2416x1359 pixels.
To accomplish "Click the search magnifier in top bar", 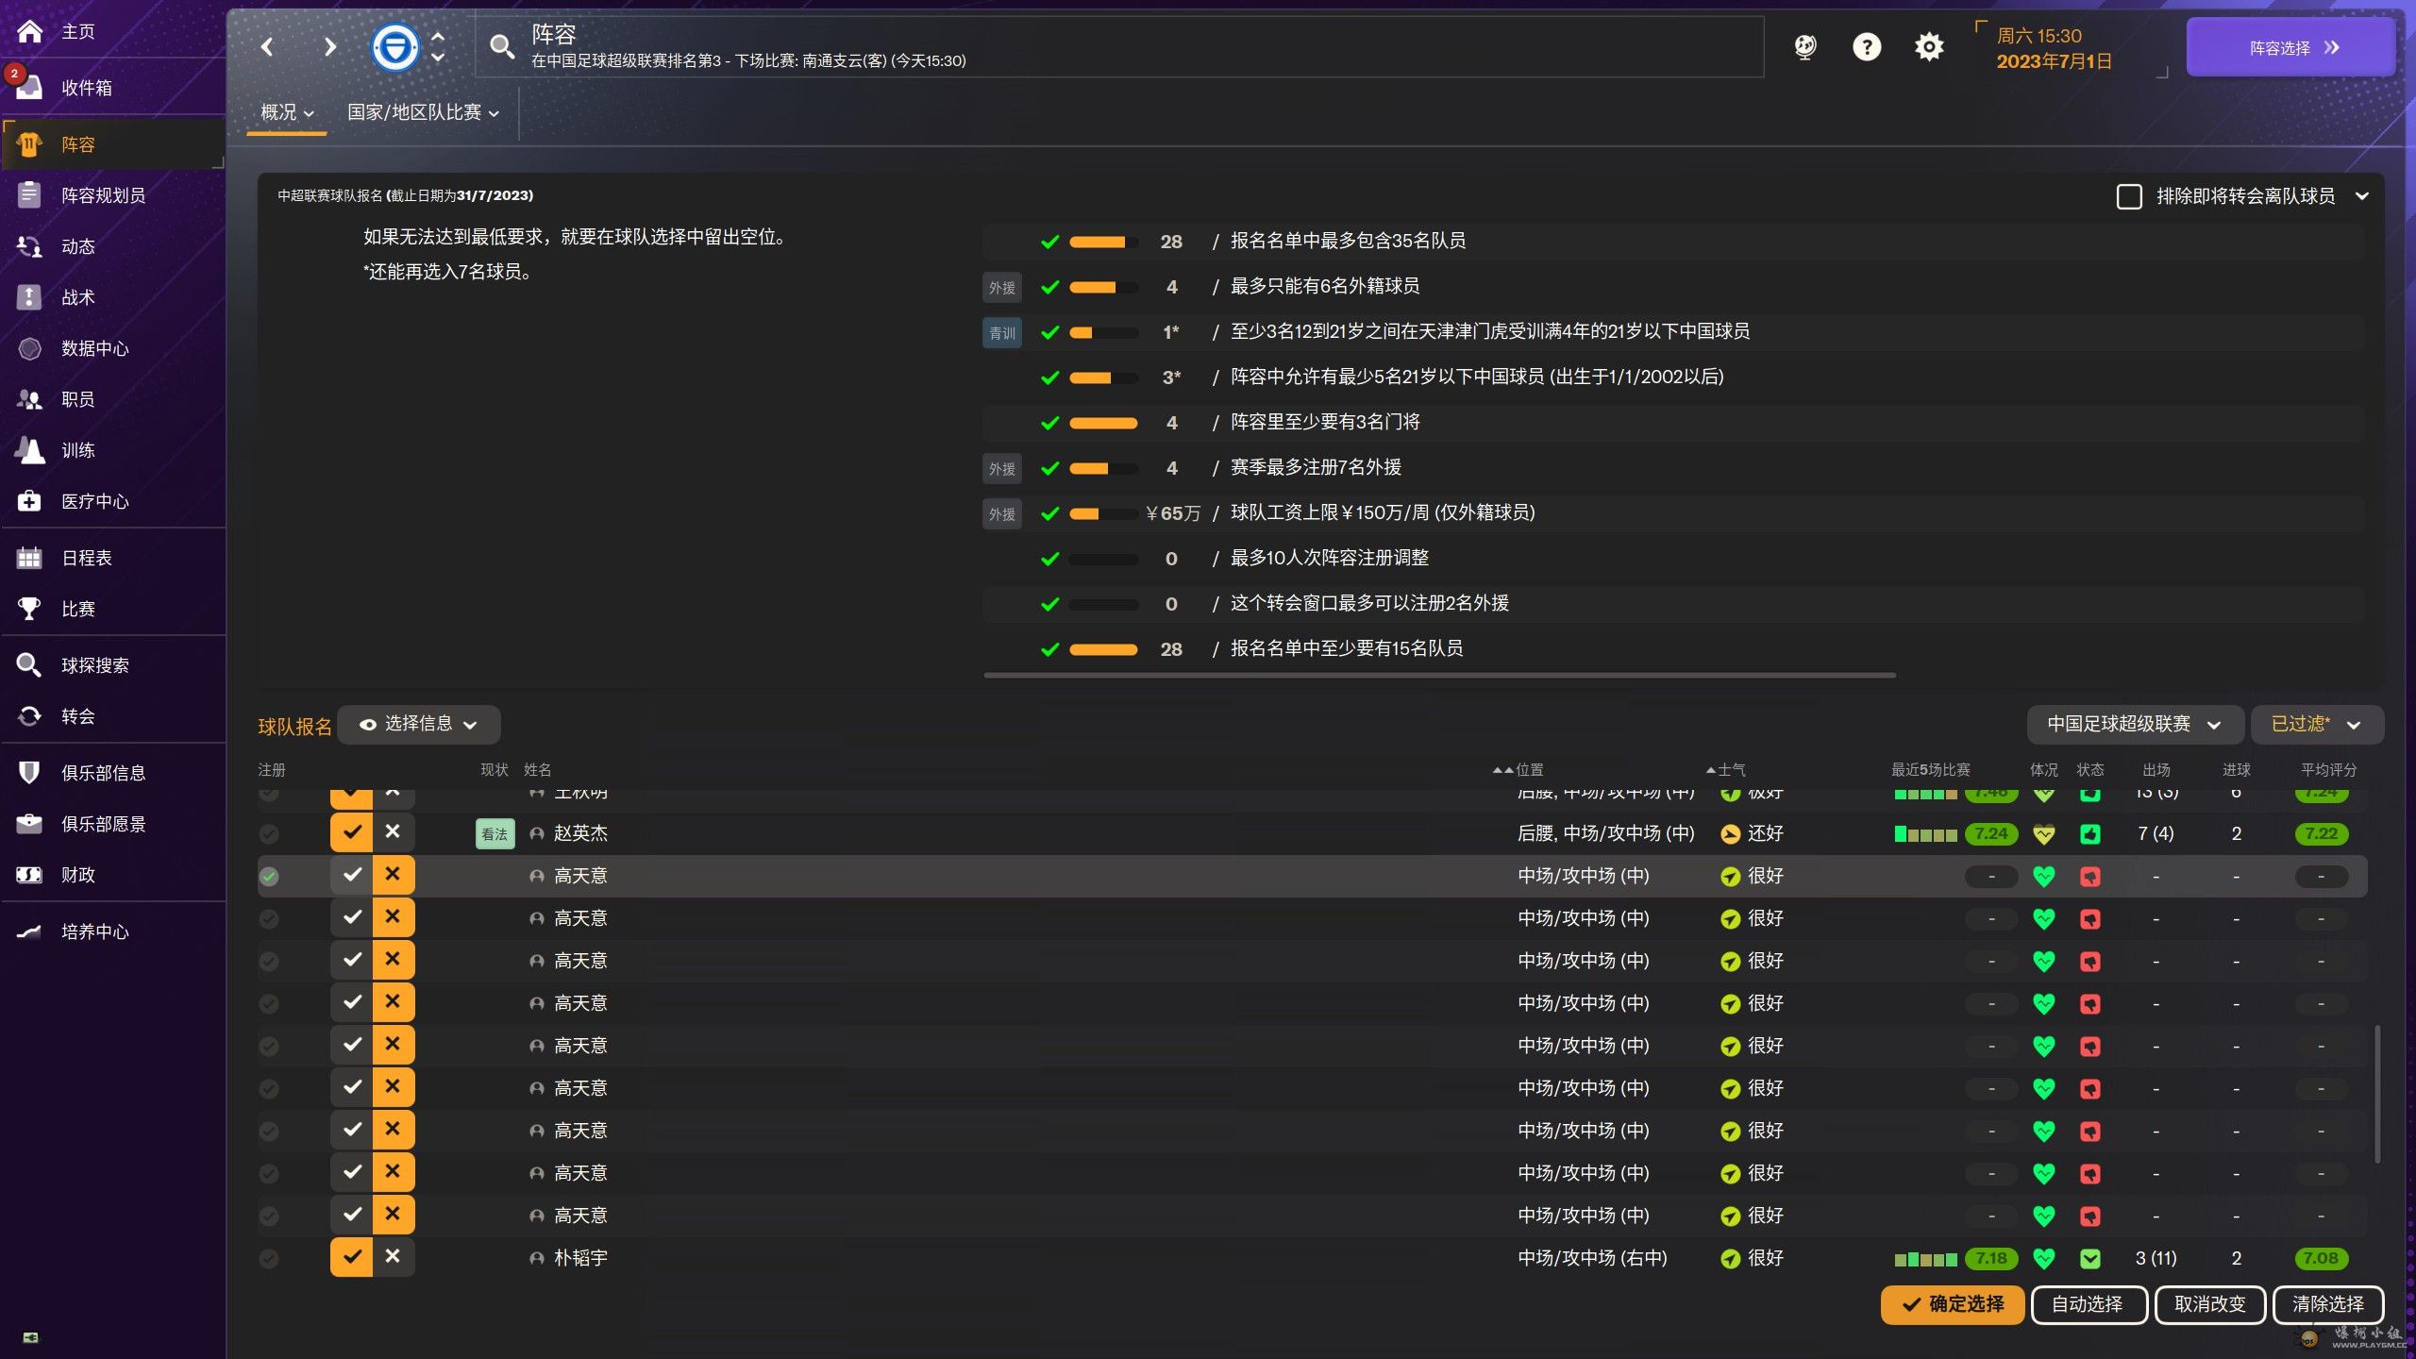I will click(501, 46).
